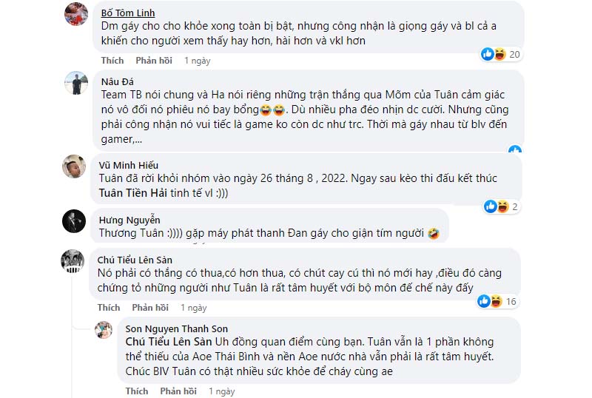Viewport: 592px width, 398px height.
Task: Like Son Nguyen Thanh Son's reply
Action: point(137,391)
